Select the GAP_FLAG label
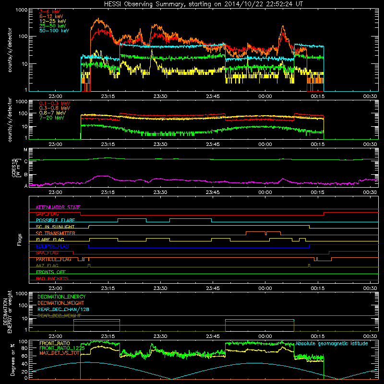 (47, 214)
